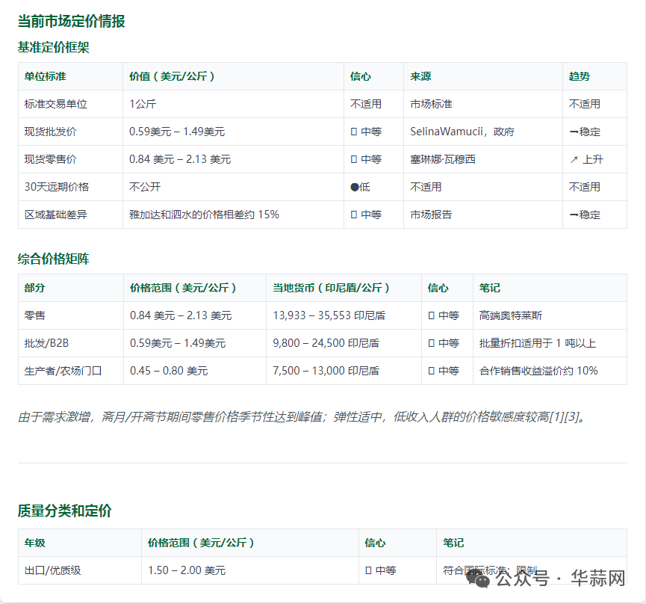Click the 市场报告 source cell

[431, 215]
